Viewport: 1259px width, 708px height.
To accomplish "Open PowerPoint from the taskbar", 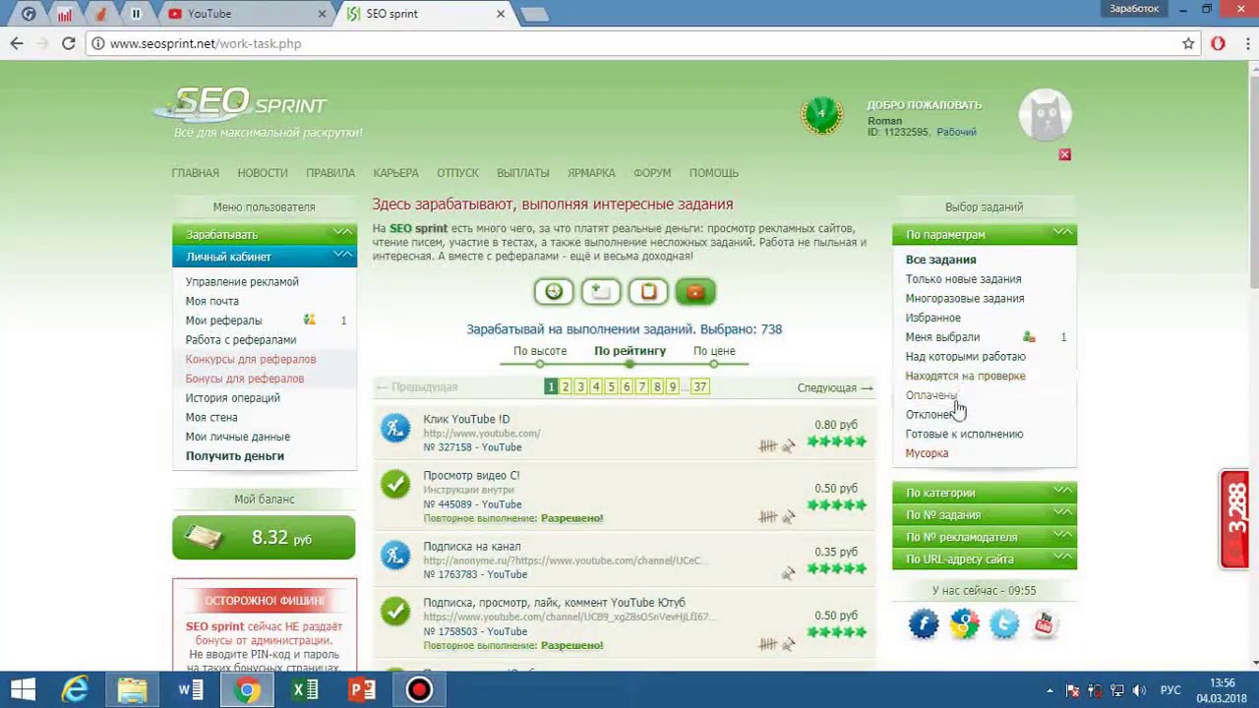I will (x=362, y=689).
